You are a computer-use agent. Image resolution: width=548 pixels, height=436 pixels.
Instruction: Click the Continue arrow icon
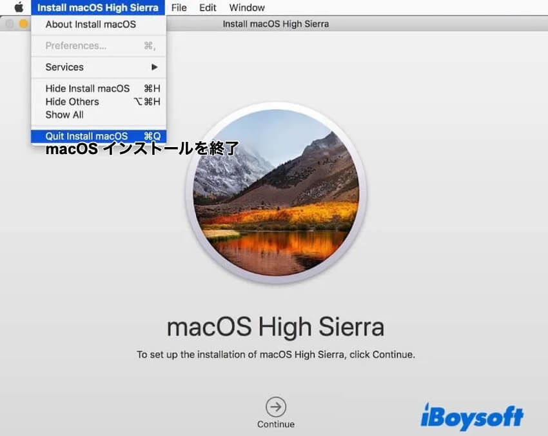(x=276, y=406)
